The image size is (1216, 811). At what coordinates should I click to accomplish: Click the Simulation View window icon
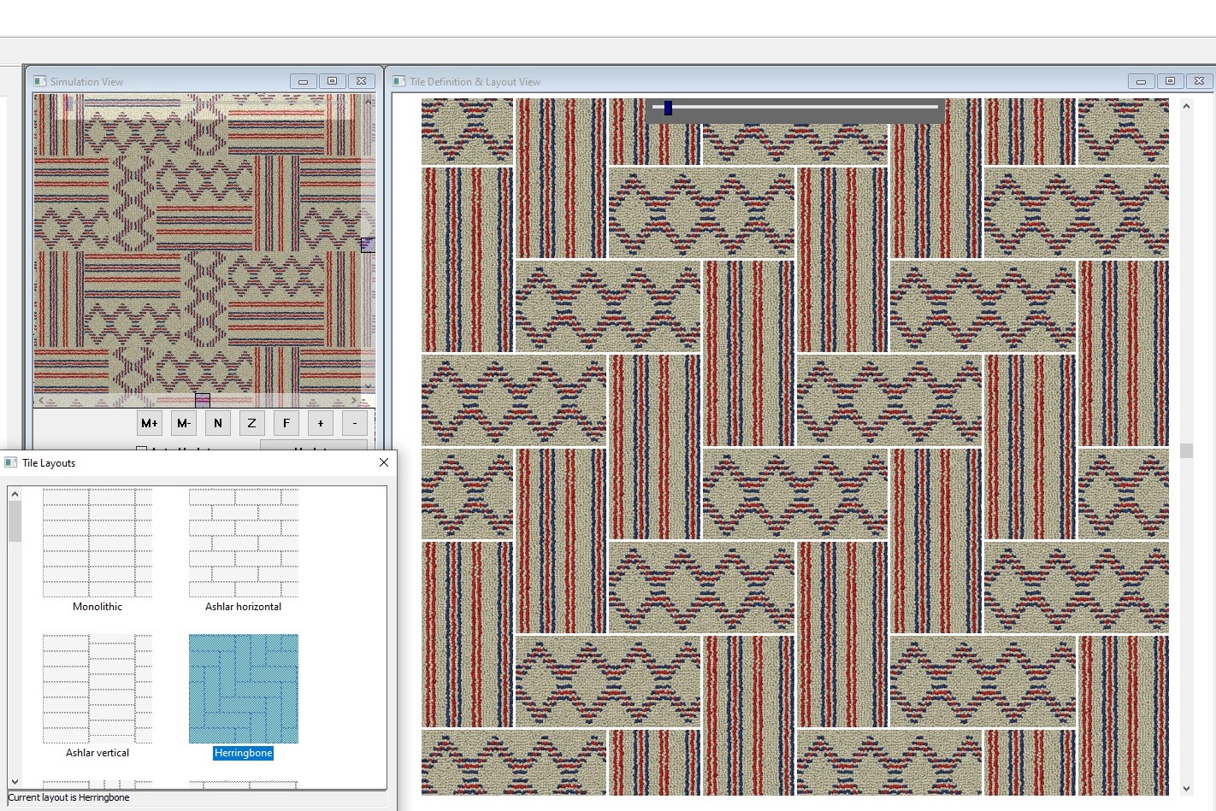[x=39, y=80]
